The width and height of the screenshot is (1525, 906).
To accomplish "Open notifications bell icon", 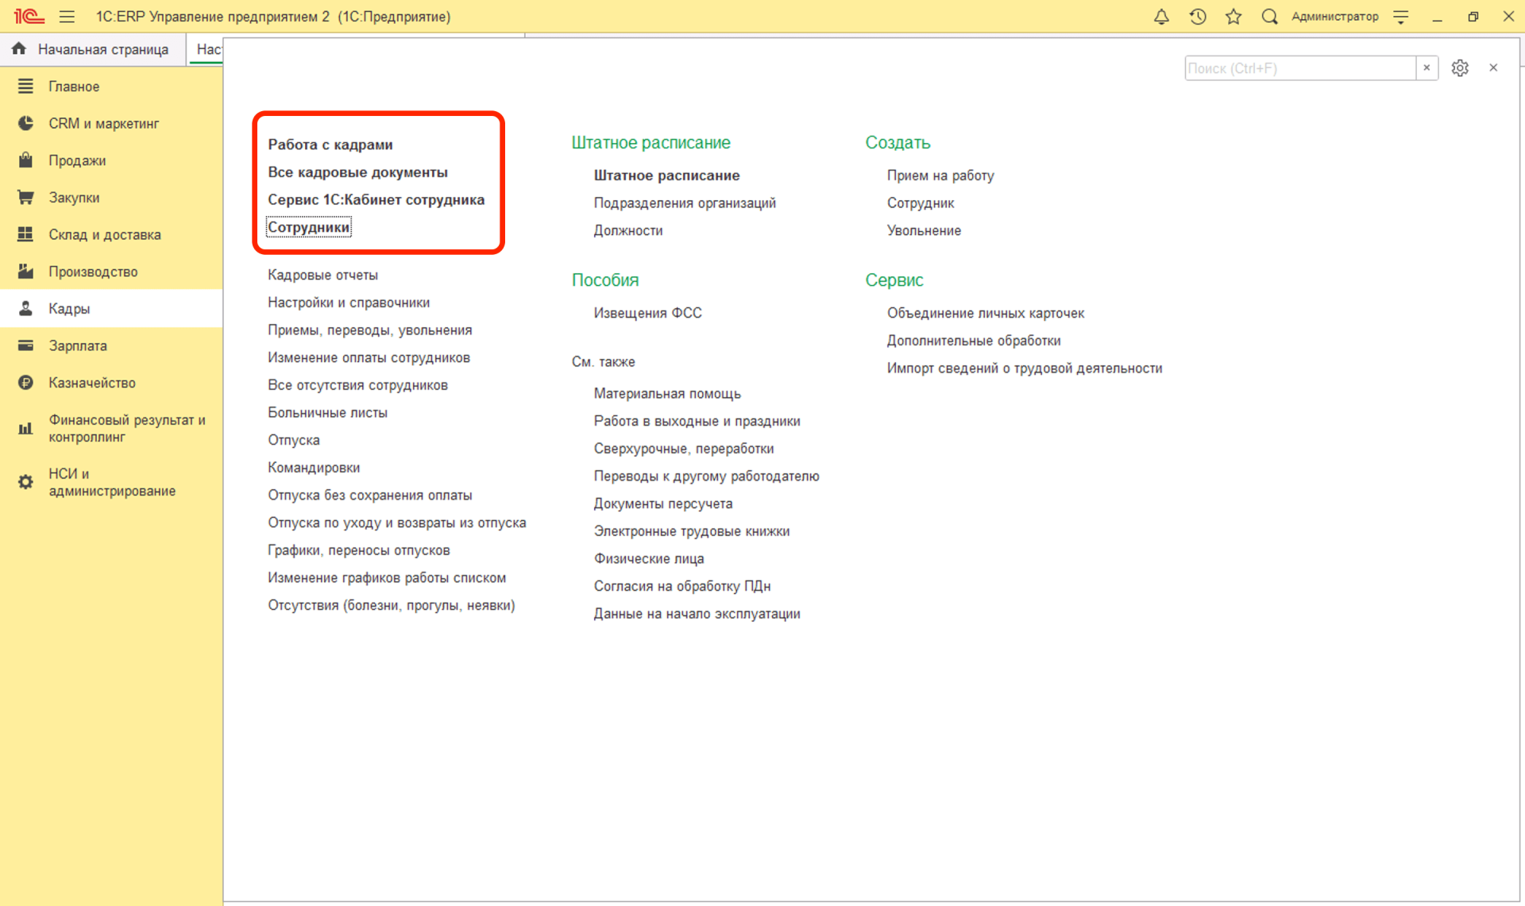I will point(1161,17).
